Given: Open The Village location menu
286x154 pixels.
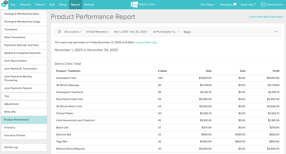Looking at the screenshot, I should coord(209,5).
